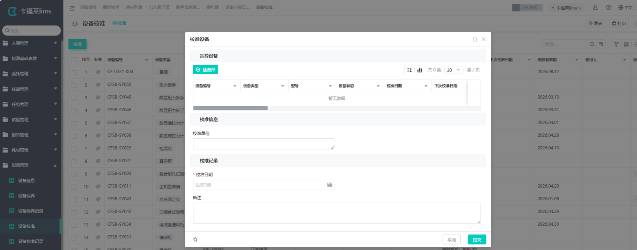Check the checkbox for row CFSB-SY011
637x250 pixels.
74,187
